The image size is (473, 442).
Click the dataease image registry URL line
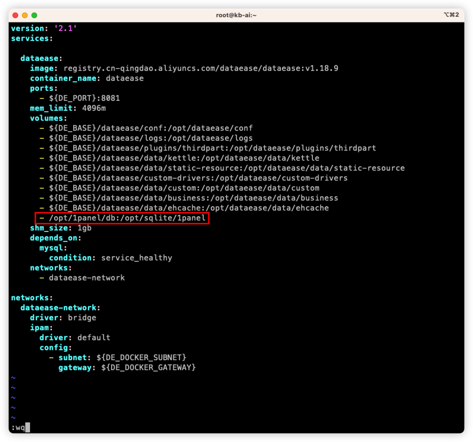point(200,68)
